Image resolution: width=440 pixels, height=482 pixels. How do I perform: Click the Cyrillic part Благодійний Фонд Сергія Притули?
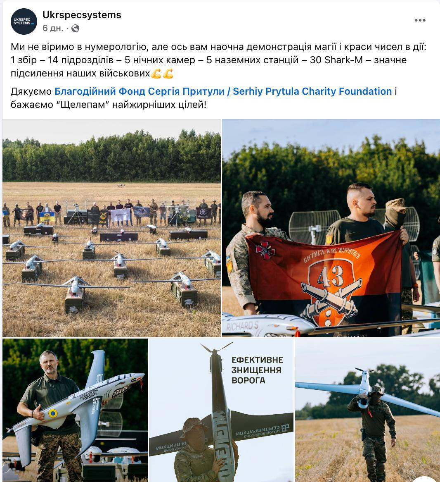click(140, 91)
